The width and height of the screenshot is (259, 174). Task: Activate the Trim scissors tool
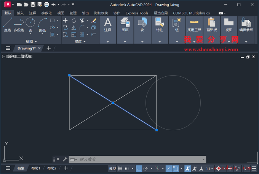[x=82, y=21]
